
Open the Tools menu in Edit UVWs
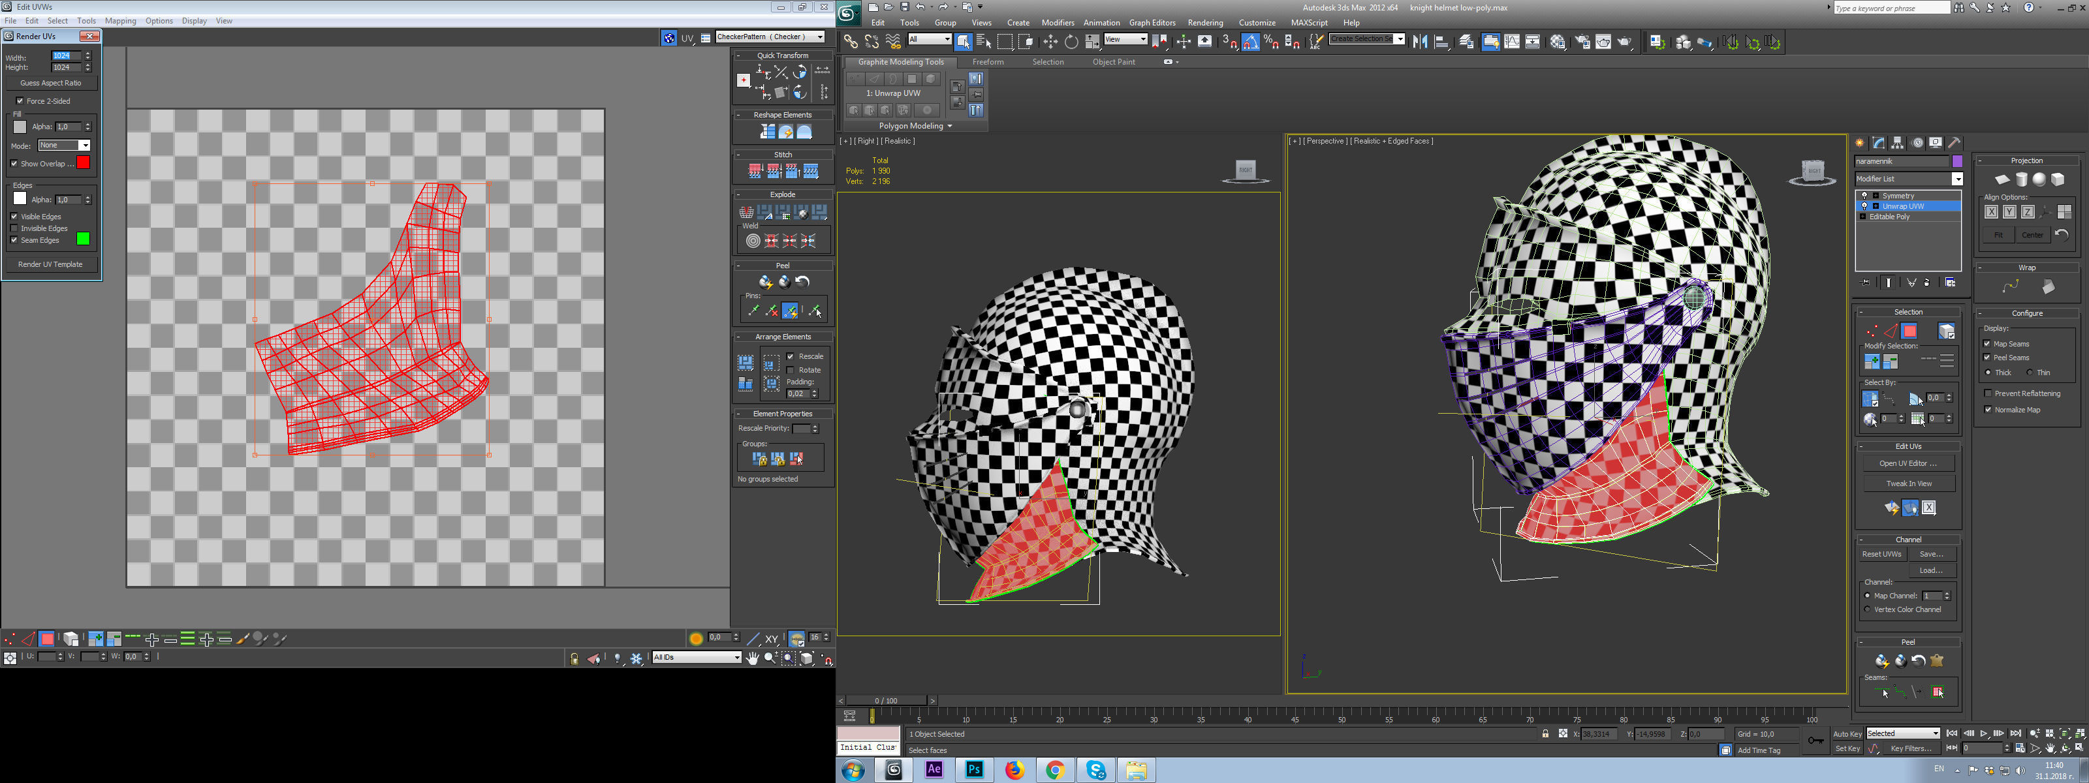[x=86, y=21]
